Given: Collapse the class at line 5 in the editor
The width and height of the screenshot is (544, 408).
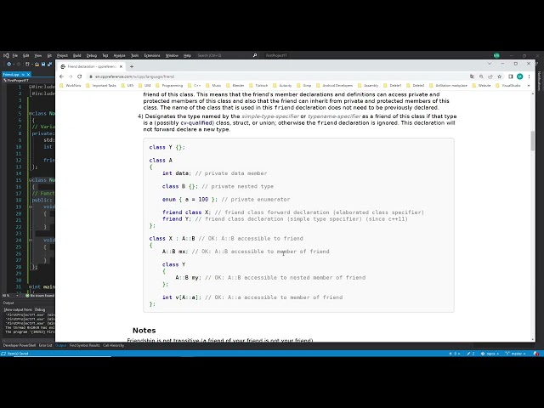Looking at the screenshot, I should [31, 113].
